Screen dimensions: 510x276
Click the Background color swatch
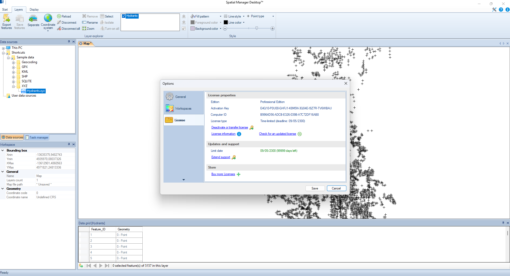click(193, 29)
